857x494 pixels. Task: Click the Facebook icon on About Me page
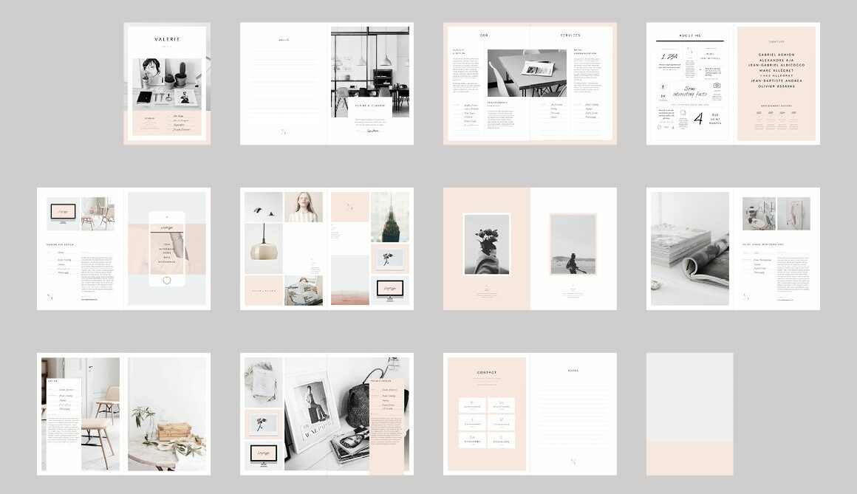pos(663,87)
